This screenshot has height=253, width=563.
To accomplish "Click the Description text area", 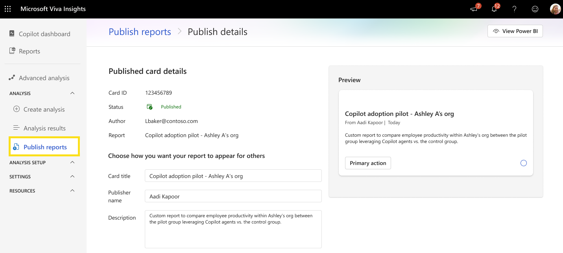I will click(233, 229).
